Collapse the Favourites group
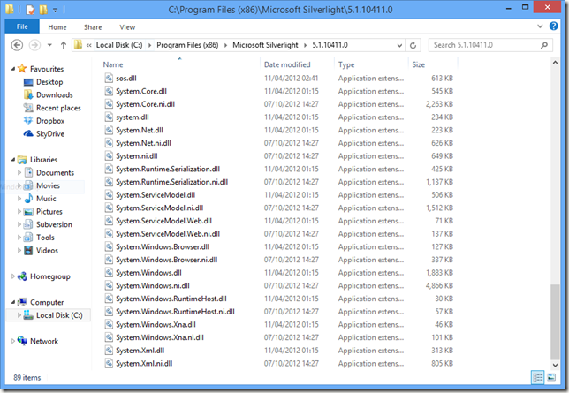Screen dimensions: 569x393 [x=13, y=69]
